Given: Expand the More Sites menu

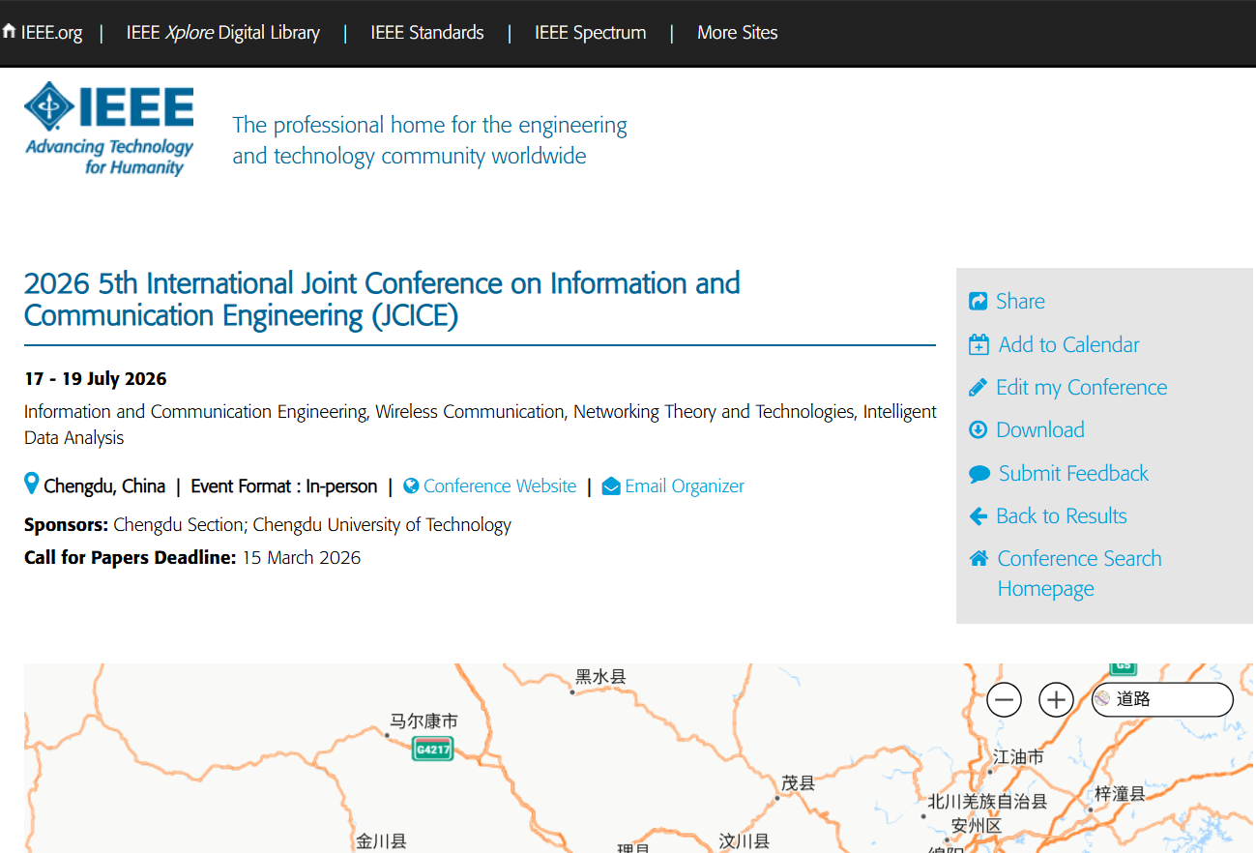Looking at the screenshot, I should [x=737, y=33].
